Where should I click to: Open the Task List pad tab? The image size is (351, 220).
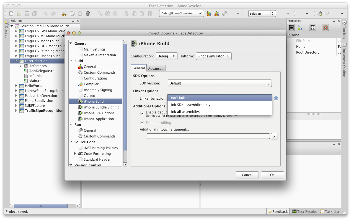(330, 211)
